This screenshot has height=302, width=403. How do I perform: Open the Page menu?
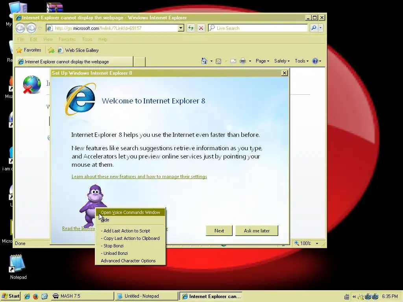click(x=262, y=61)
